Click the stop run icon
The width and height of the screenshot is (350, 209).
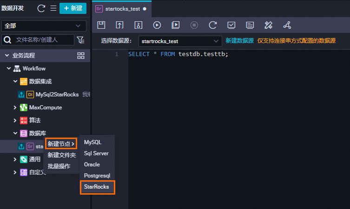click(194, 25)
